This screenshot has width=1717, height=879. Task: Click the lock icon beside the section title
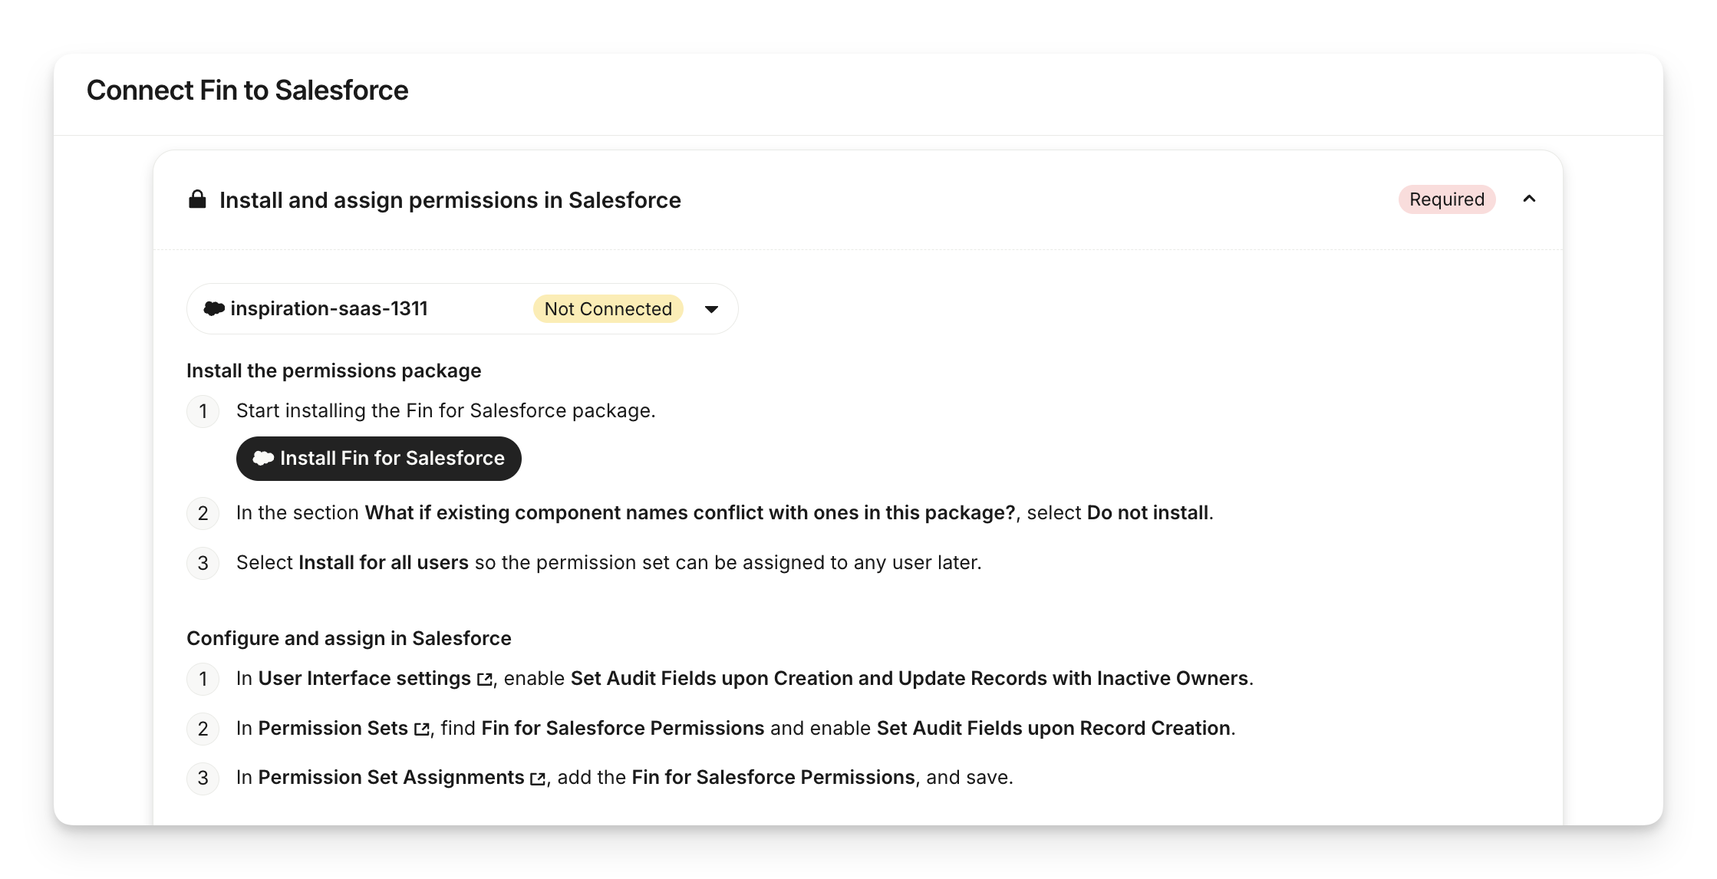coord(197,199)
